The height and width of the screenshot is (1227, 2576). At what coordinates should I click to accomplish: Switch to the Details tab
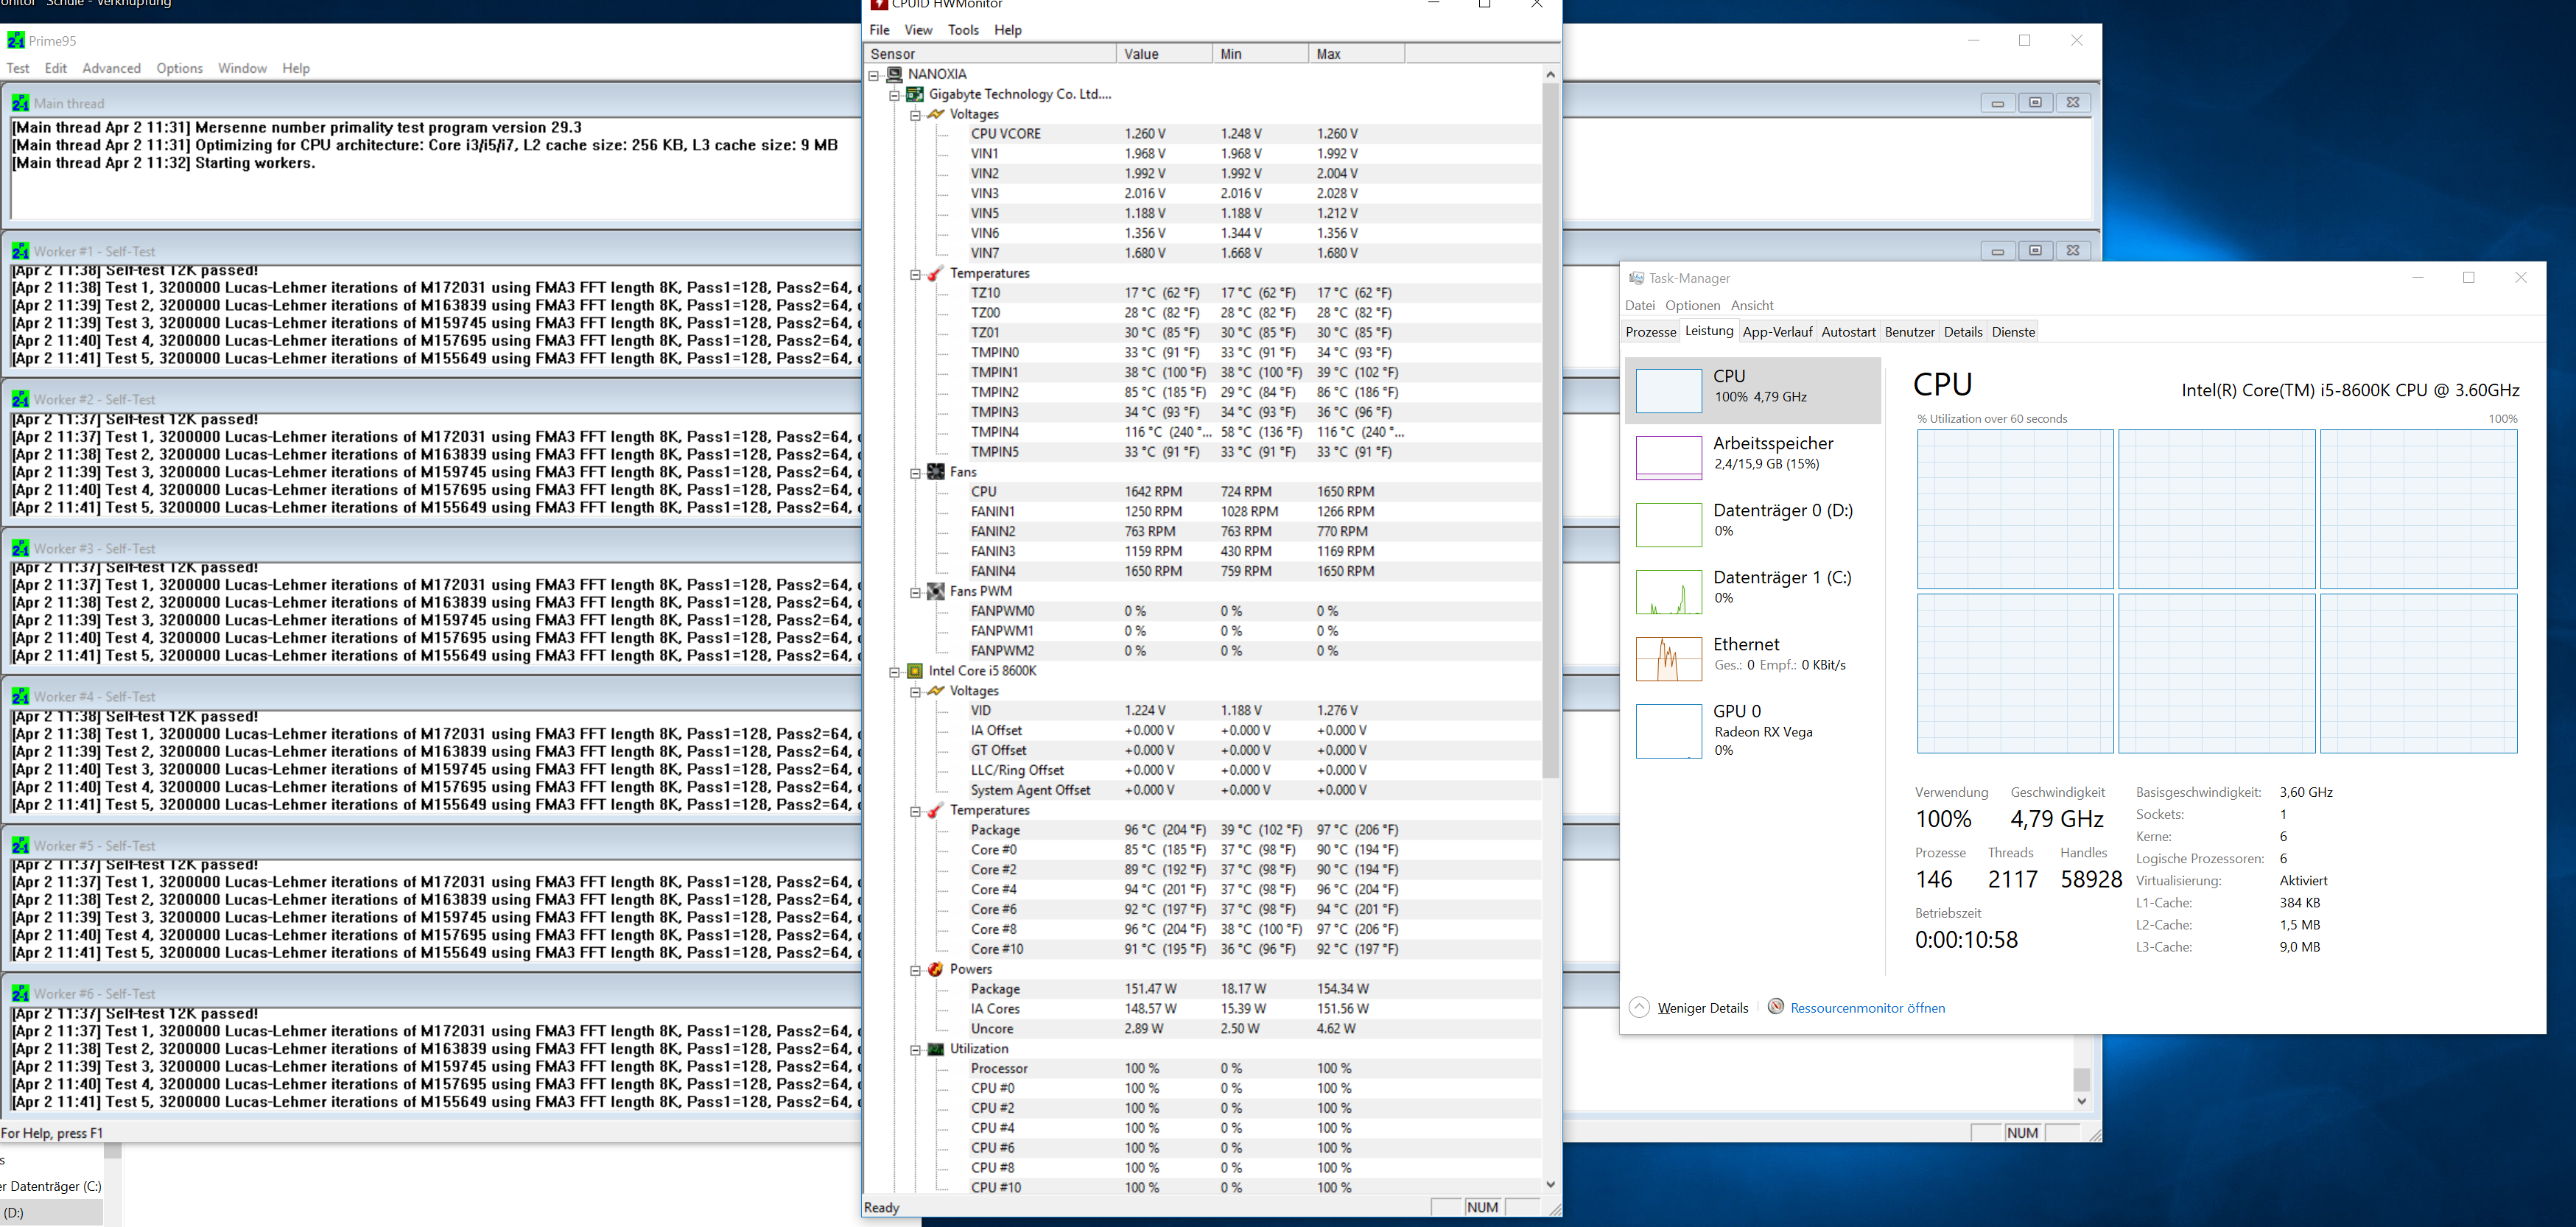coord(1962,332)
